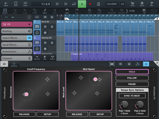This screenshot has height=119, width=159.
Task: Adjust the Pad 1 Hold knob
Action: click(124, 105)
